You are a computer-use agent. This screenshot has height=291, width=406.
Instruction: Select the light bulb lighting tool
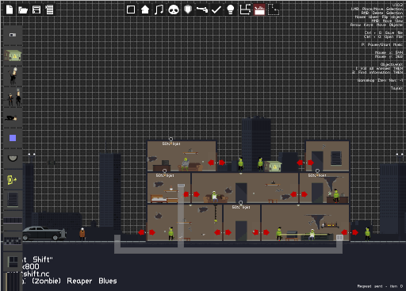[231, 10]
